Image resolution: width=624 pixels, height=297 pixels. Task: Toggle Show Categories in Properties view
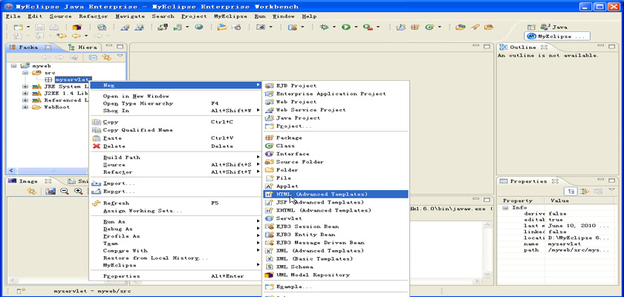[571, 192]
